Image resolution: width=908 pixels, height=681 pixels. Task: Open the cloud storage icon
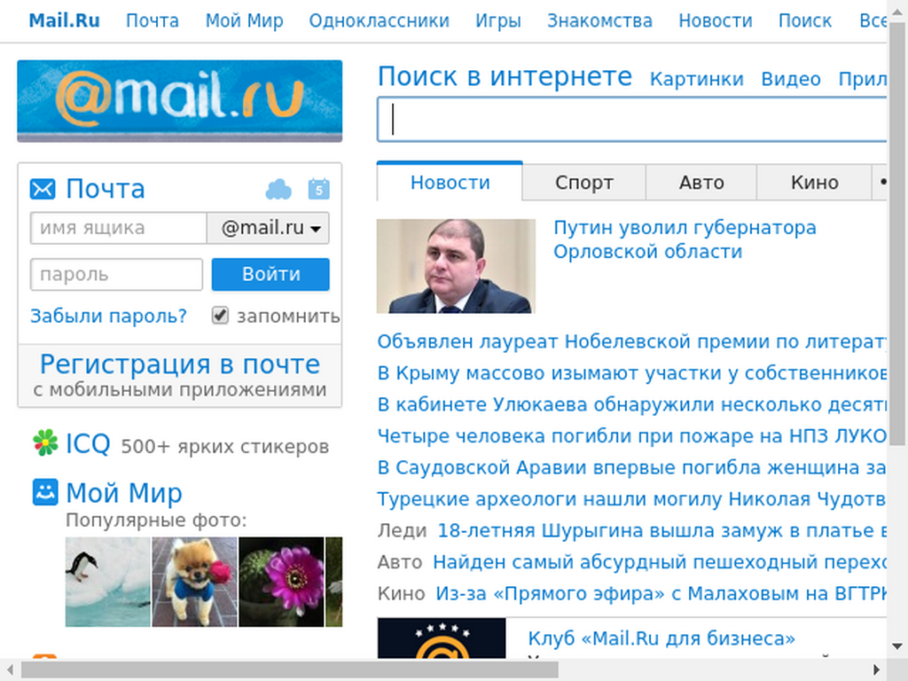pos(278,190)
